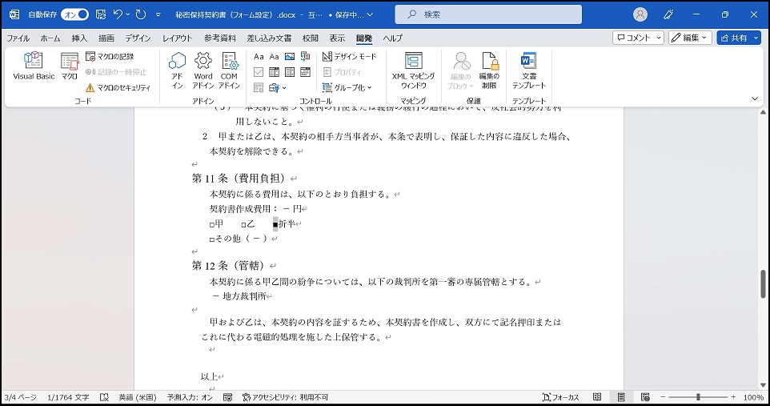Select print layout view icon
This screenshot has width=770, height=406.
[621, 397]
